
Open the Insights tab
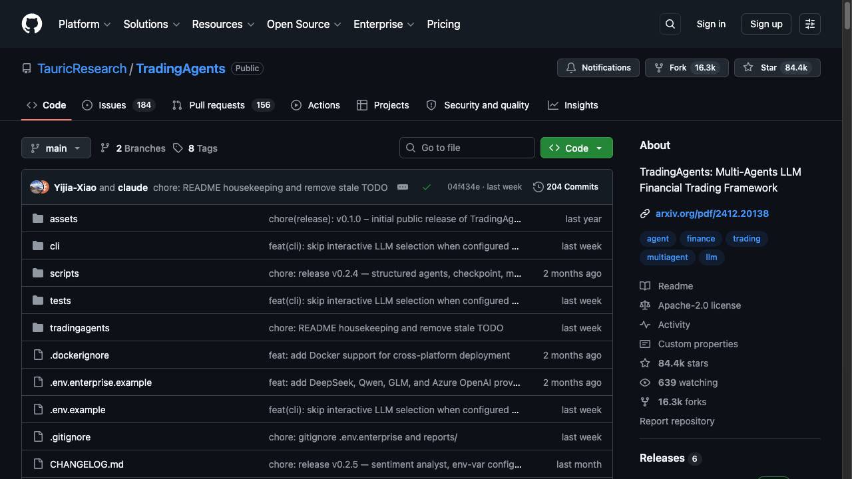(x=573, y=105)
